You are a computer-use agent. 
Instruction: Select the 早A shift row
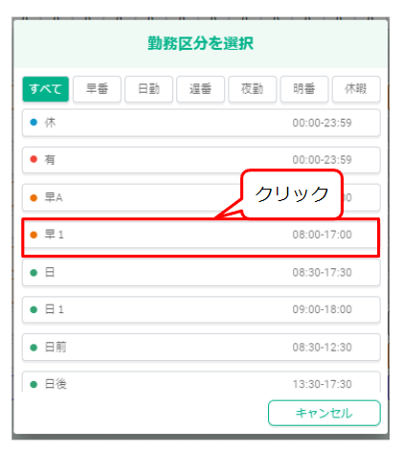pyautogui.click(x=201, y=197)
